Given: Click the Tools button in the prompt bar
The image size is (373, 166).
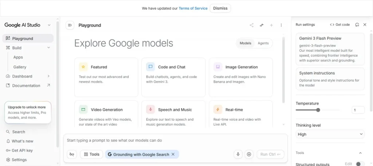Looking at the screenshot, I should tap(91, 154).
